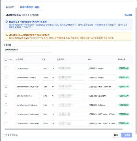Click the warning triangle icon in yellow notice
Viewport: 137px width, 141px height.
point(7,35)
